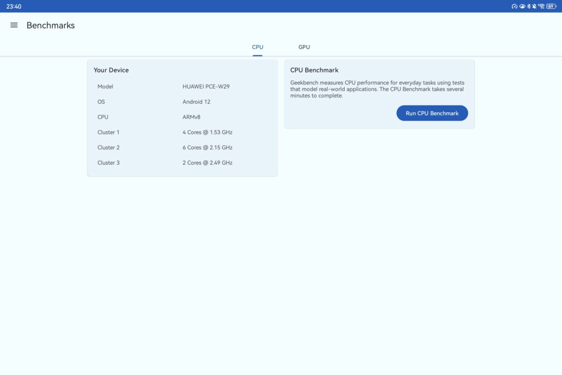Tap the Android 12 OS value
Viewport: 562px width, 375px height.
point(196,102)
